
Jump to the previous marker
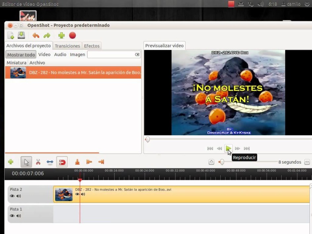pos(89,162)
